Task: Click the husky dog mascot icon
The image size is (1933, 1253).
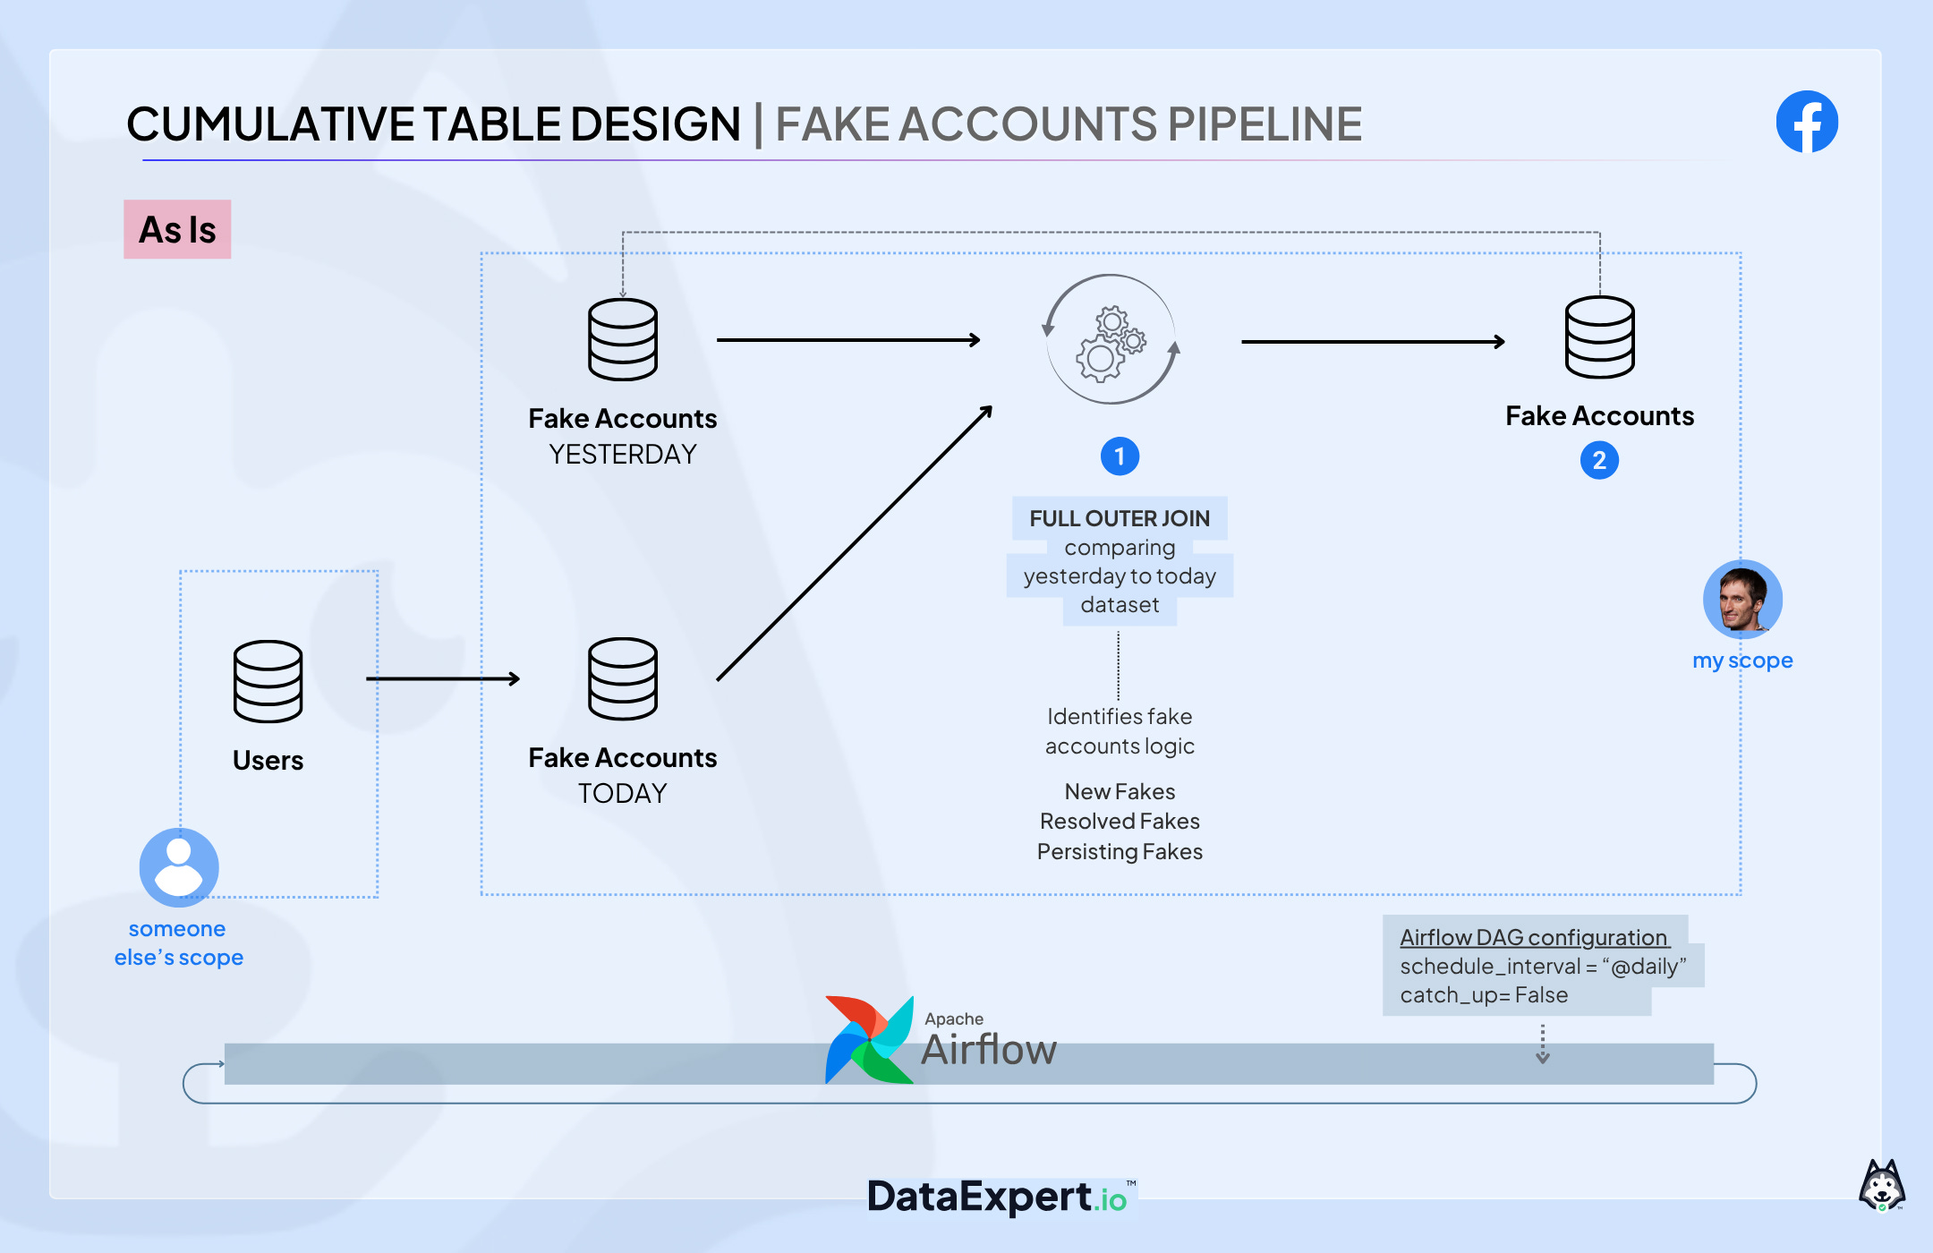Action: click(x=1881, y=1186)
